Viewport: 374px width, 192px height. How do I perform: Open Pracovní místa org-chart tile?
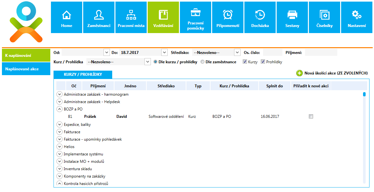(x=131, y=17)
